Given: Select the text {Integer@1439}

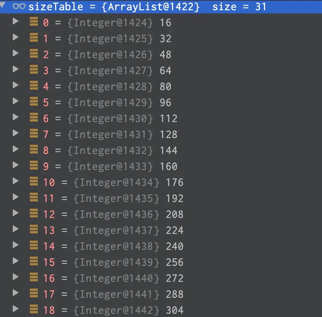Looking at the screenshot, I should [x=116, y=262].
